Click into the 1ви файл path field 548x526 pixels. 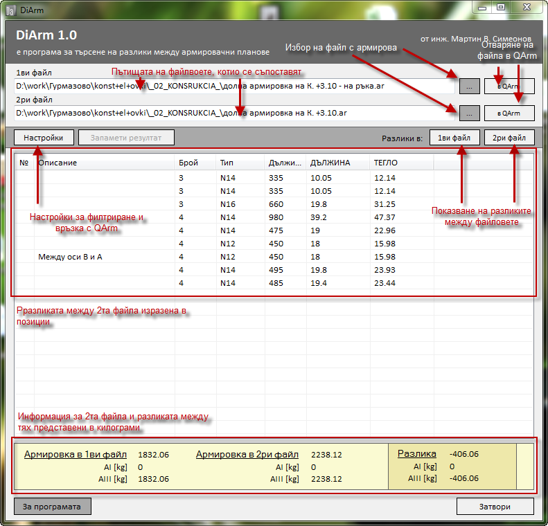[229, 87]
